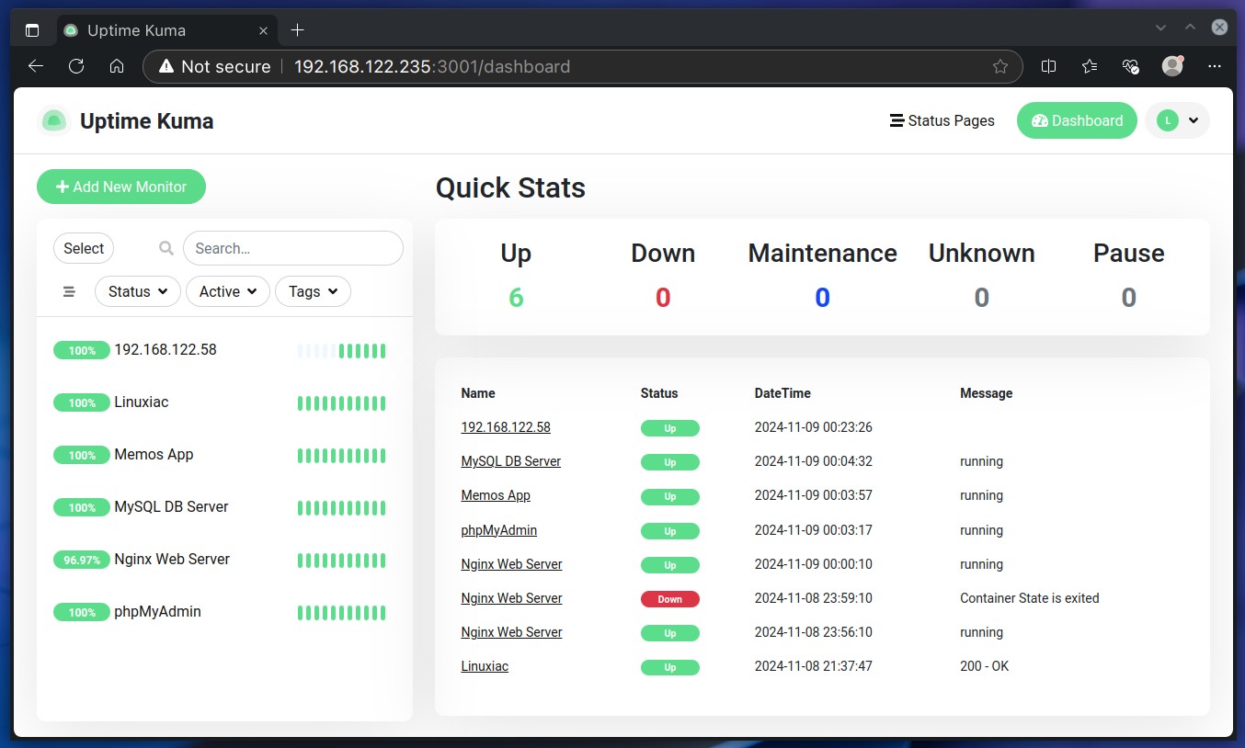The height and width of the screenshot is (748, 1245).
Task: Expand the Status filter dropdown
Action: click(x=137, y=291)
